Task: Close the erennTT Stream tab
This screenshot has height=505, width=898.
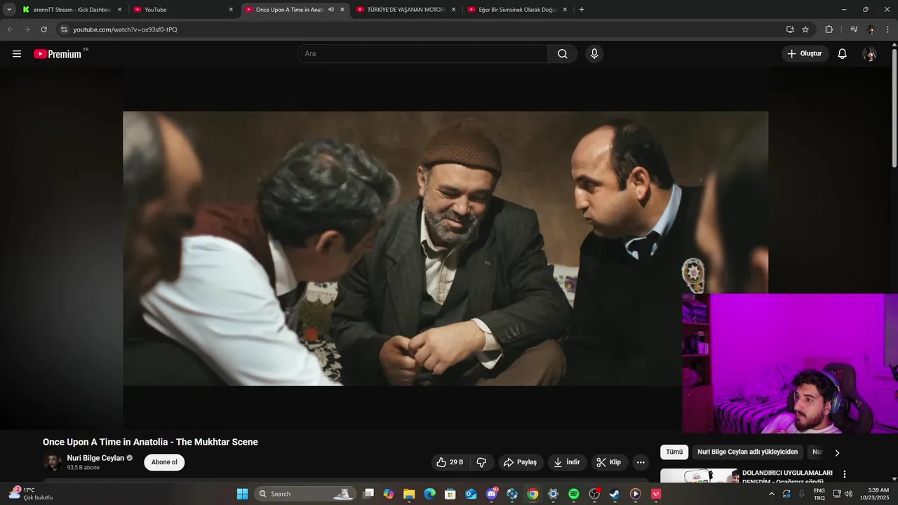Action: (119, 10)
